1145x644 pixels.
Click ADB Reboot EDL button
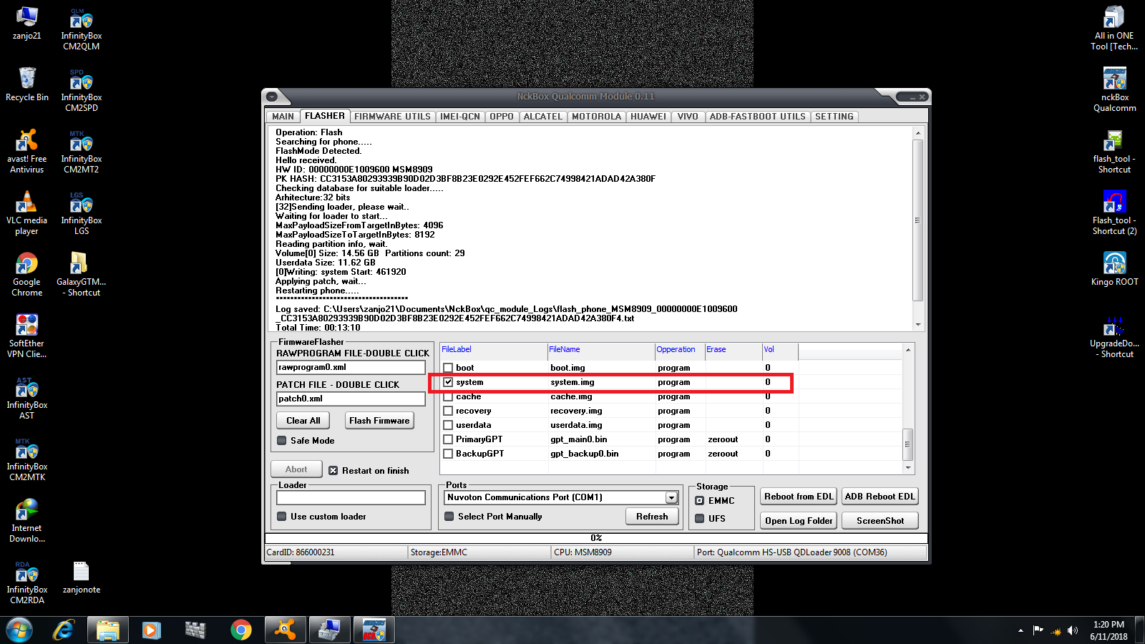point(880,497)
